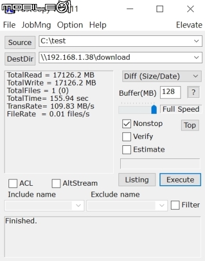This screenshot has height=261, width=205.
Task: Minimize the FastCopy window
Action: click(x=130, y=9)
